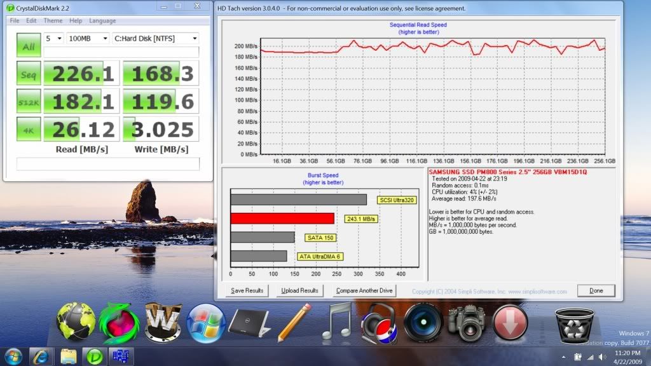Click the "SCSI Ultra320" burst label
This screenshot has height=366, width=651.
pos(397,200)
